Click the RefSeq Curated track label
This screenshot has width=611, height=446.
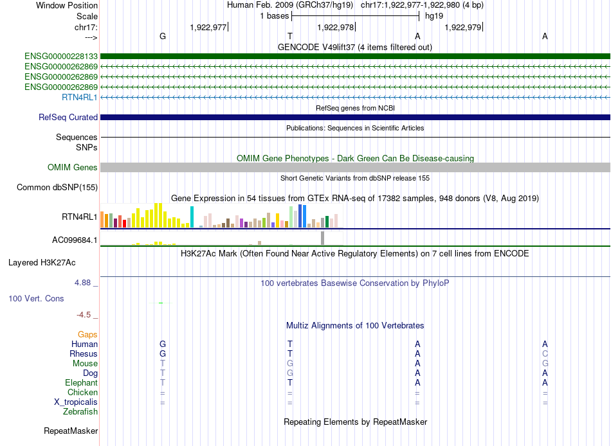point(68,117)
